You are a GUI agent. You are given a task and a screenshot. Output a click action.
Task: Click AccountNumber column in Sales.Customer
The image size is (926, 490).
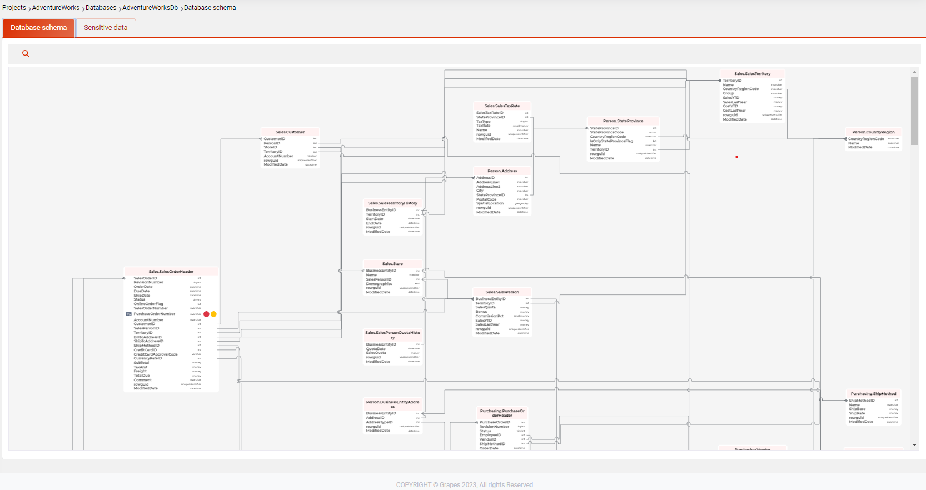(278, 156)
